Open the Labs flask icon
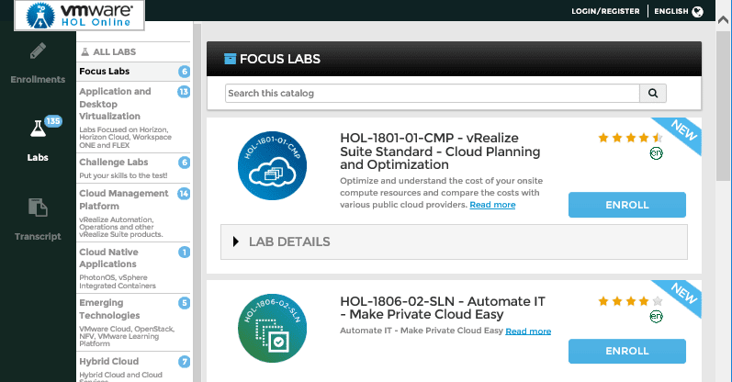This screenshot has width=732, height=382. (x=38, y=130)
